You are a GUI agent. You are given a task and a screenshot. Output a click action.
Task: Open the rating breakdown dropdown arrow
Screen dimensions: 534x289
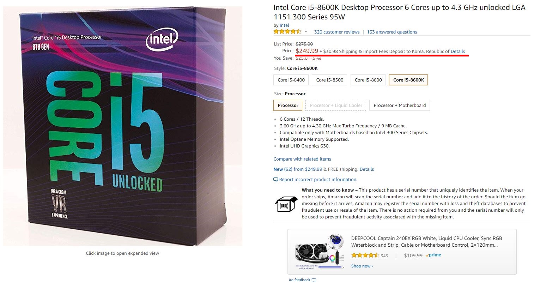306,32
